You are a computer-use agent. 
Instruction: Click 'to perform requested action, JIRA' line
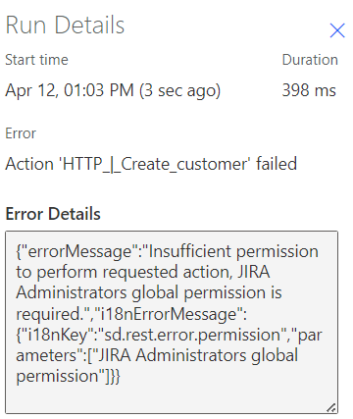(x=143, y=272)
